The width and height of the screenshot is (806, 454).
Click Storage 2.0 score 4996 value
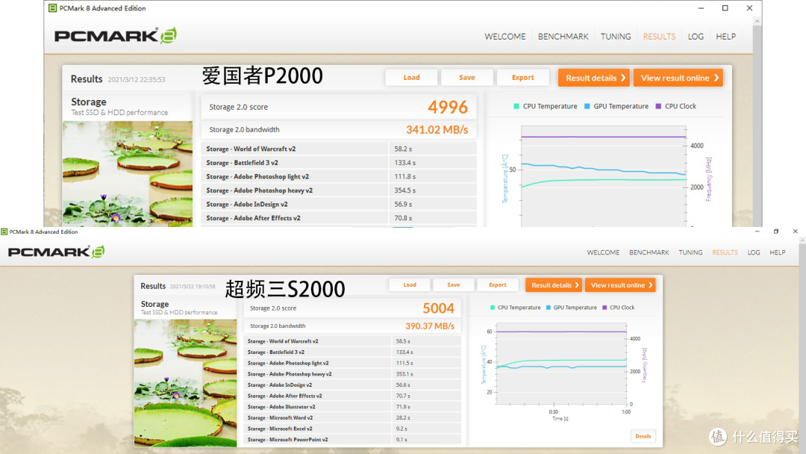448,107
